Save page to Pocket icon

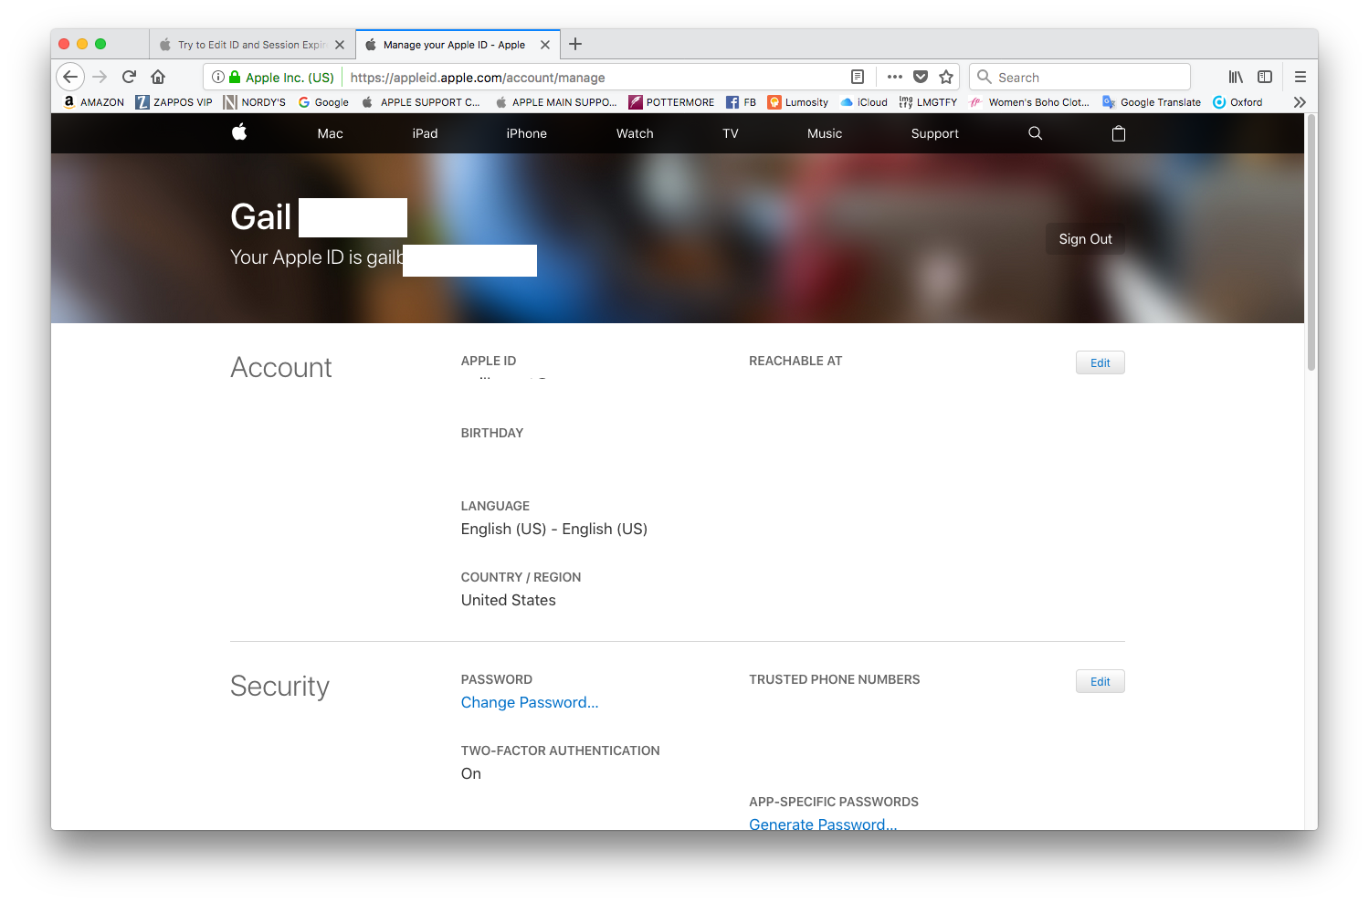(x=921, y=77)
